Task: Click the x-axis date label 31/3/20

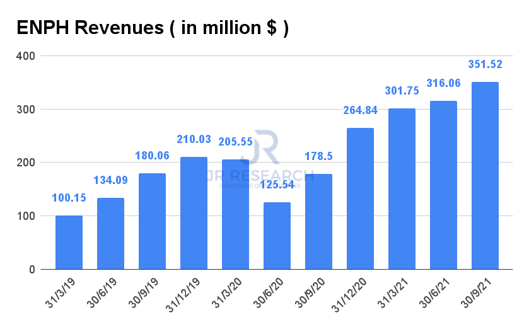Action: [x=227, y=292]
